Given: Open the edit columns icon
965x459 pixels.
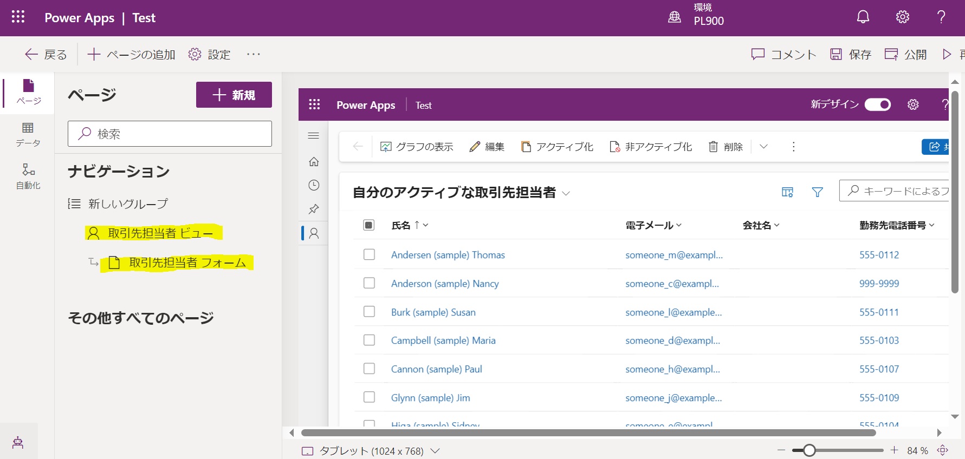Looking at the screenshot, I should point(788,192).
